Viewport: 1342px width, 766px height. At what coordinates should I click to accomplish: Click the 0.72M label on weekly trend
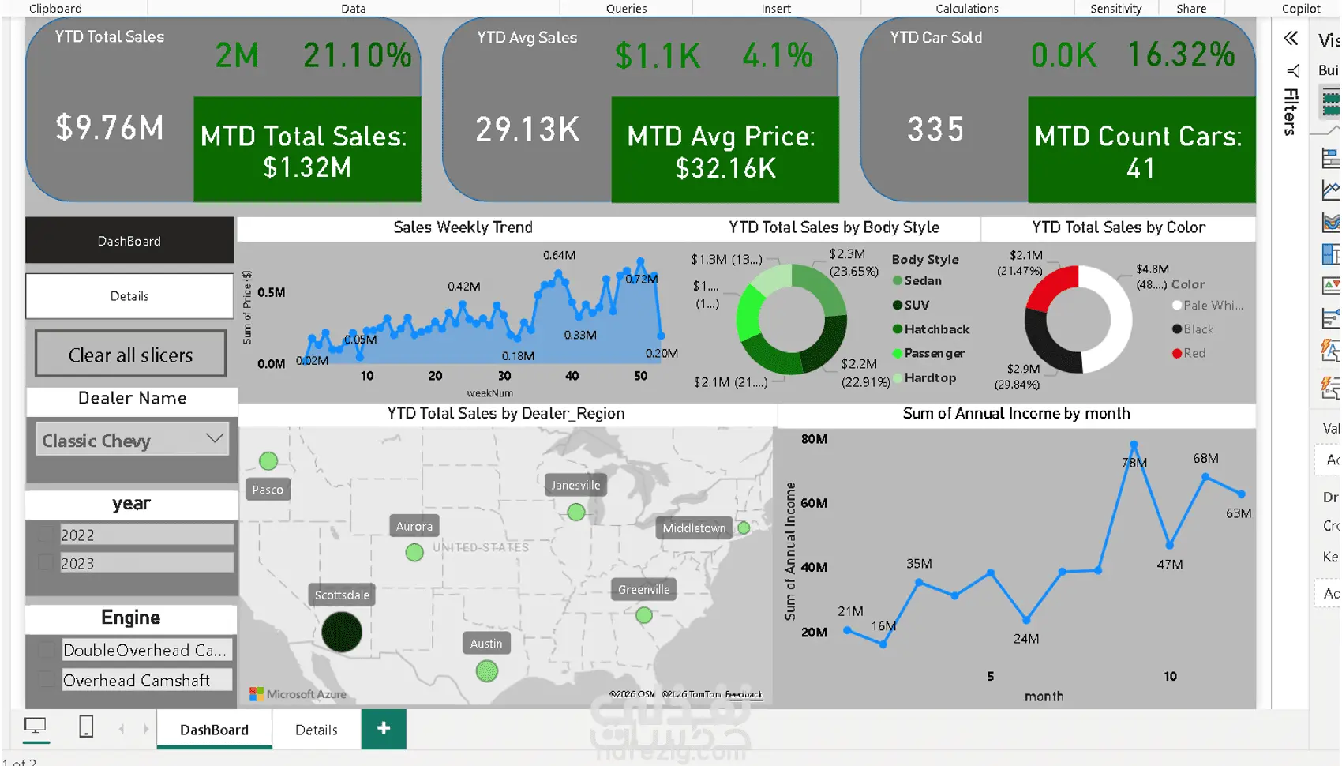pos(641,279)
